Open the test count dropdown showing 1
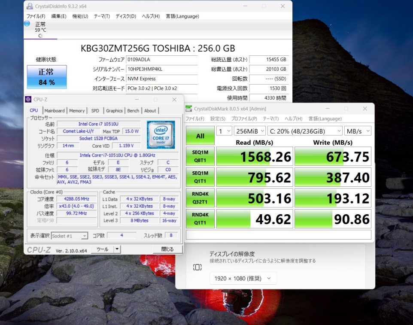This screenshot has width=413, height=325. click(x=224, y=131)
